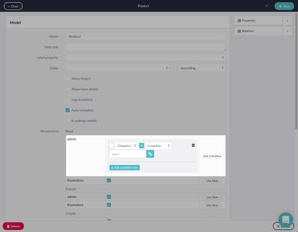Click Add condition row button
Image resolution: width=298 pixels, height=232 pixels.
coord(124,168)
